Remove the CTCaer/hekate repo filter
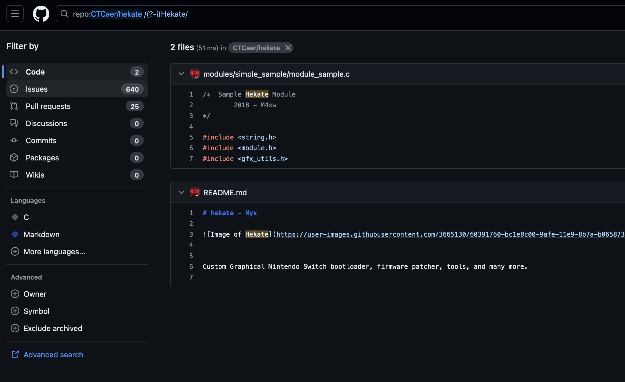This screenshot has width=625, height=382. tap(288, 48)
